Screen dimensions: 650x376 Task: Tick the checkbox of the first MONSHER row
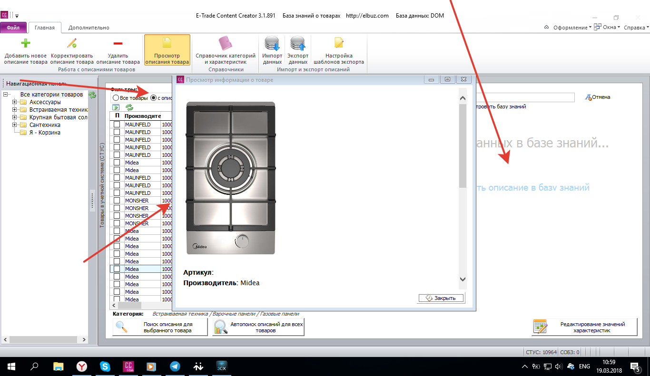117,201
